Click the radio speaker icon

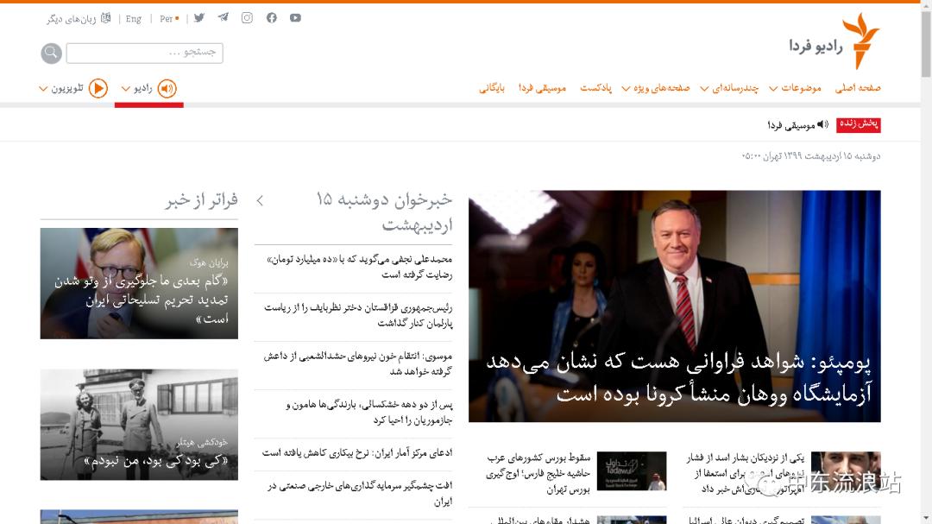point(167,88)
